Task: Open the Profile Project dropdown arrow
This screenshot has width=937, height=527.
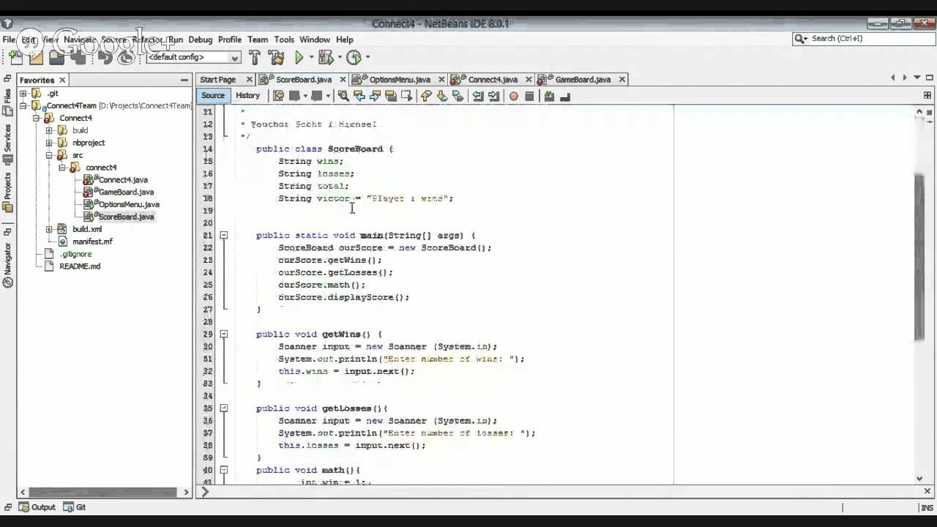Action: (367, 57)
